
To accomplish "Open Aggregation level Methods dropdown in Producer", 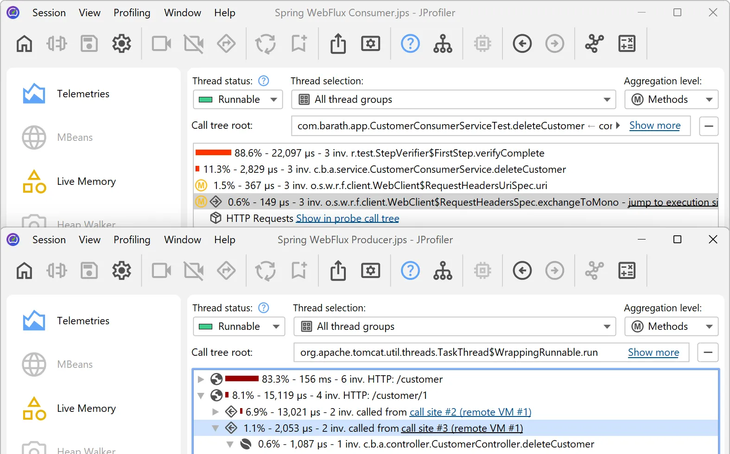I will coord(671,327).
